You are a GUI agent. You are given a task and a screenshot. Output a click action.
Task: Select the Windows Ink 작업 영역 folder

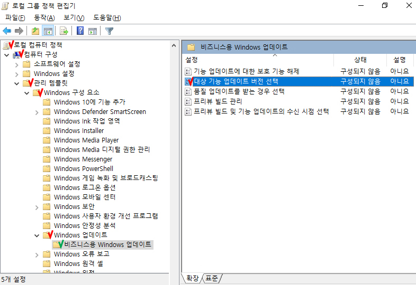87,121
